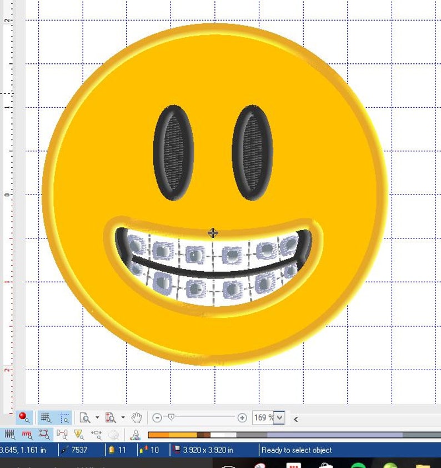The width and height of the screenshot is (441, 468).
Task: Click the crosshair origin marker above the mouth
Action: coord(213,233)
